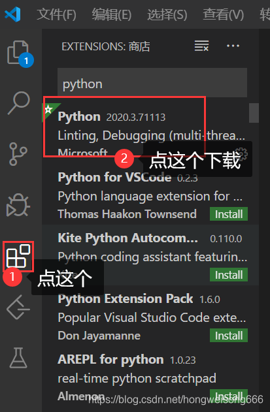Click 'Python language extension for ...' description
Screen dimensions: 270x412
(x=150, y=197)
